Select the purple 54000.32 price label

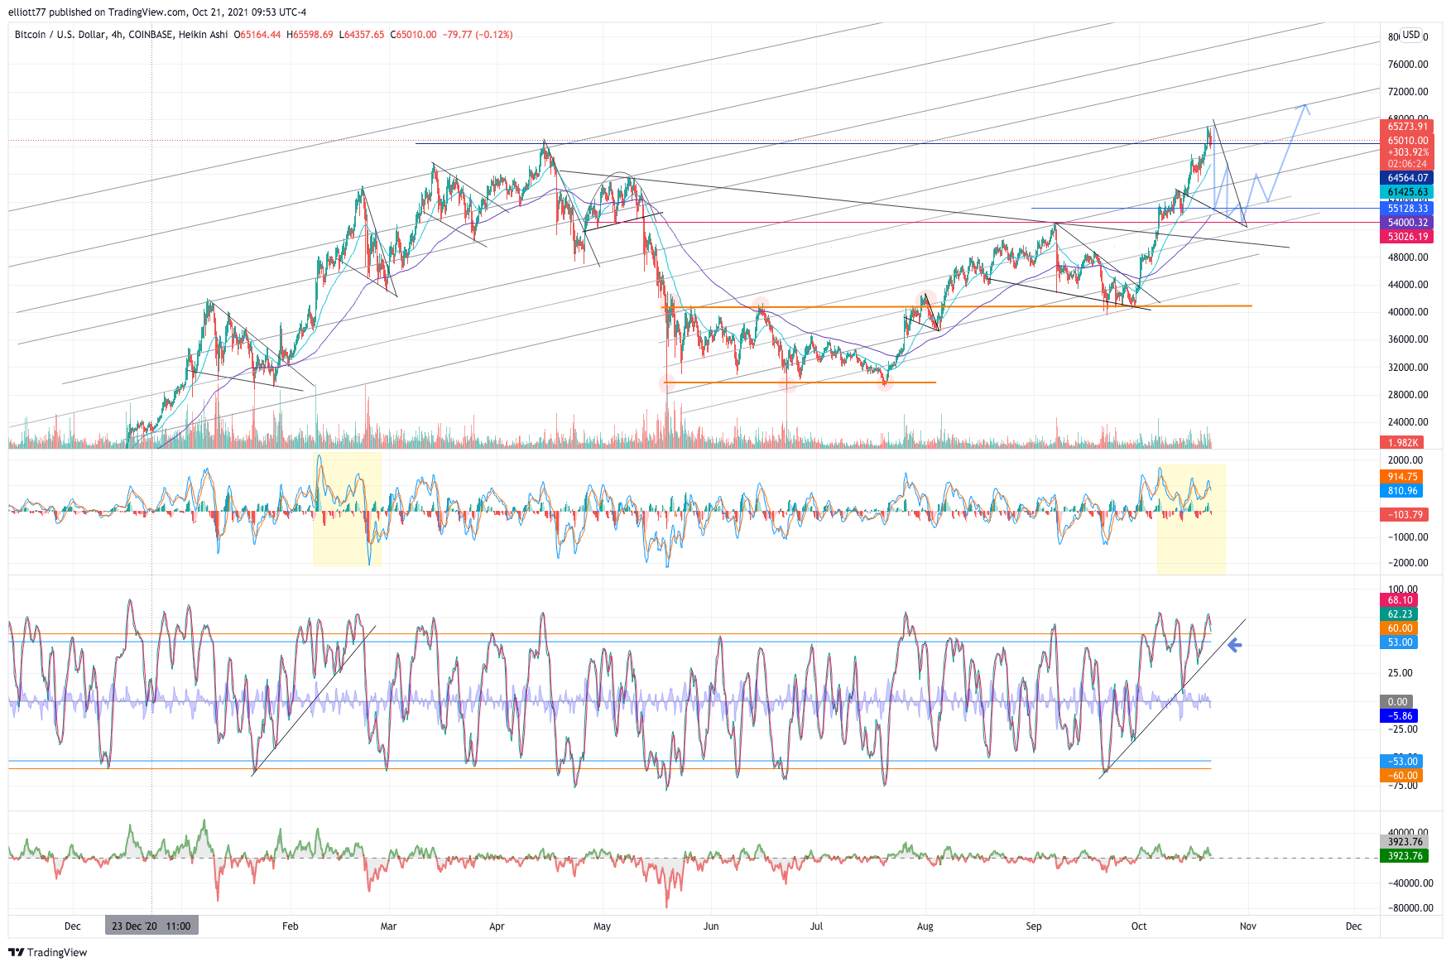[1406, 223]
